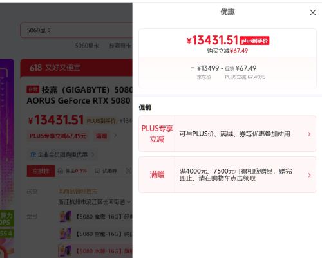Click the search box containing 5060显卡

click(76, 30)
